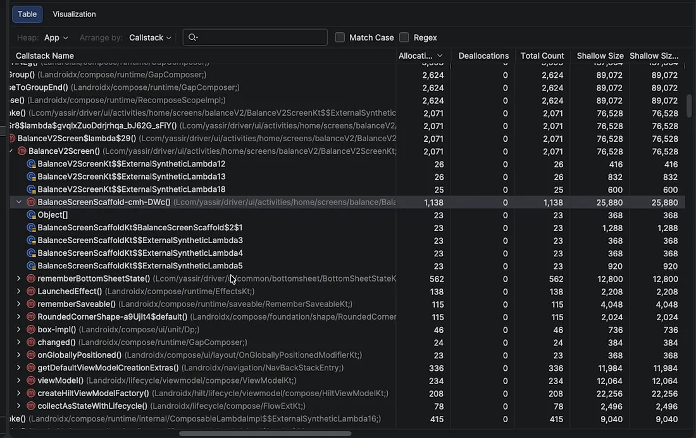Expand the onGloballyPositioned() row
This screenshot has height=438, width=696.
18,355
